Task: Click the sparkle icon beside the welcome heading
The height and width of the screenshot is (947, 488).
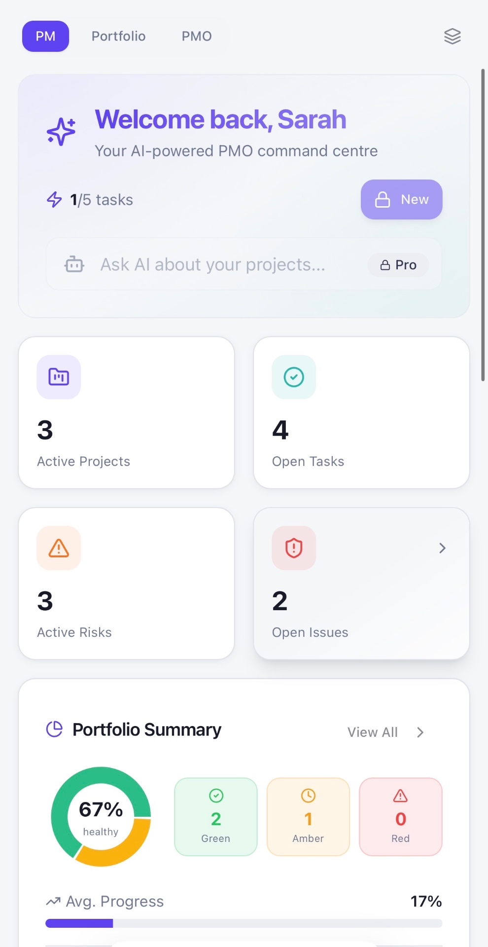Action: [x=61, y=132]
